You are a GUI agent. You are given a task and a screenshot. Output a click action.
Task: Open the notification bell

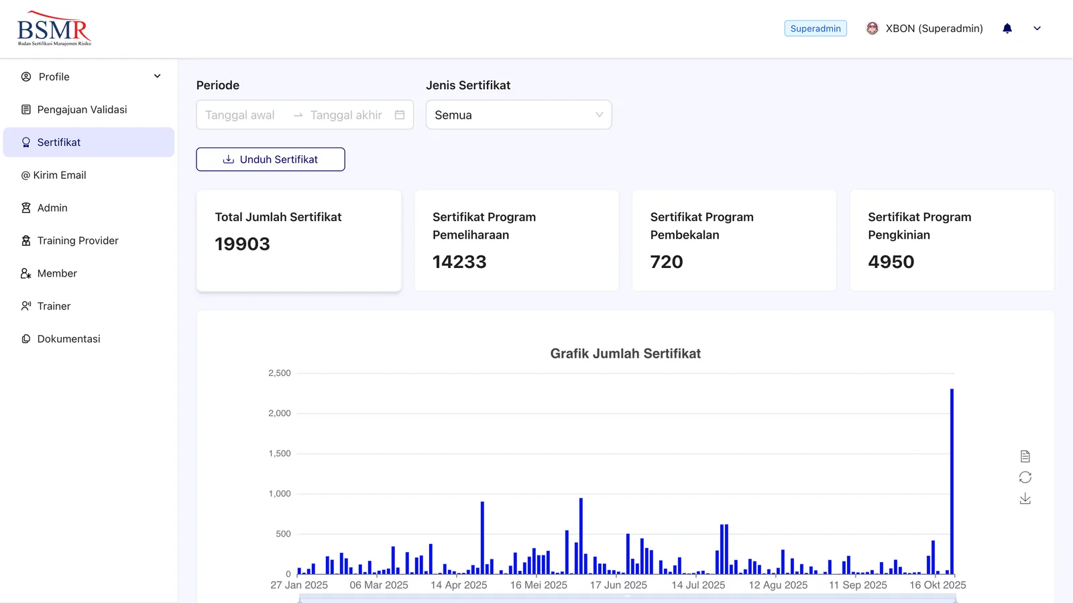pyautogui.click(x=1007, y=28)
